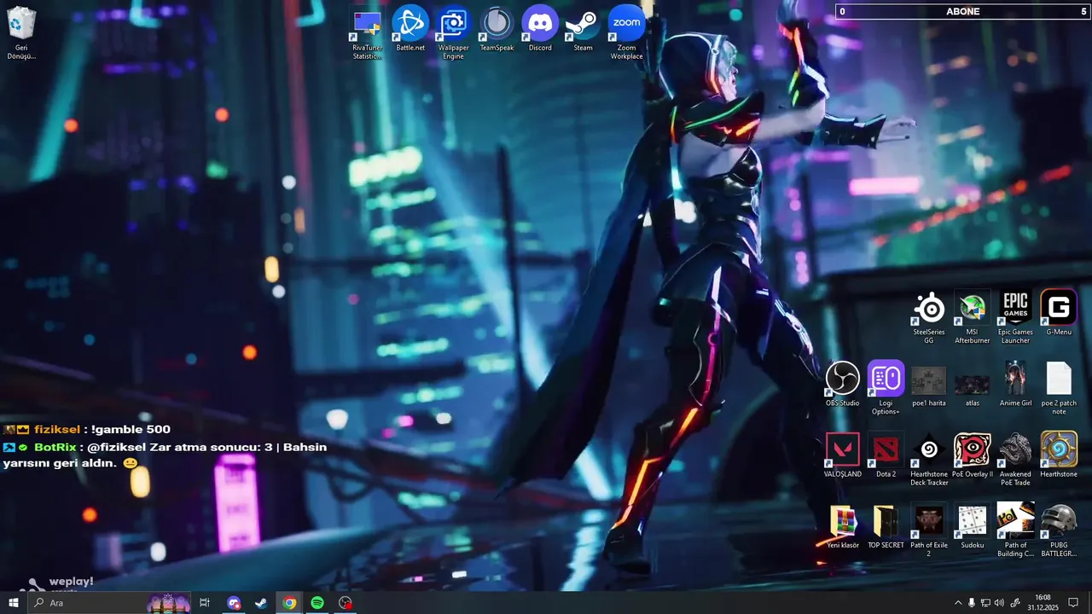Open the volume control in the tray
Image resolution: width=1092 pixels, height=614 pixels.
coord(1000,603)
